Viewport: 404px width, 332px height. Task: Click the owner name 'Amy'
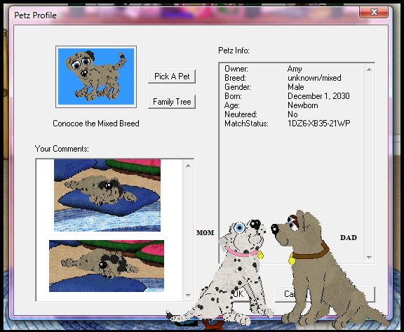295,69
